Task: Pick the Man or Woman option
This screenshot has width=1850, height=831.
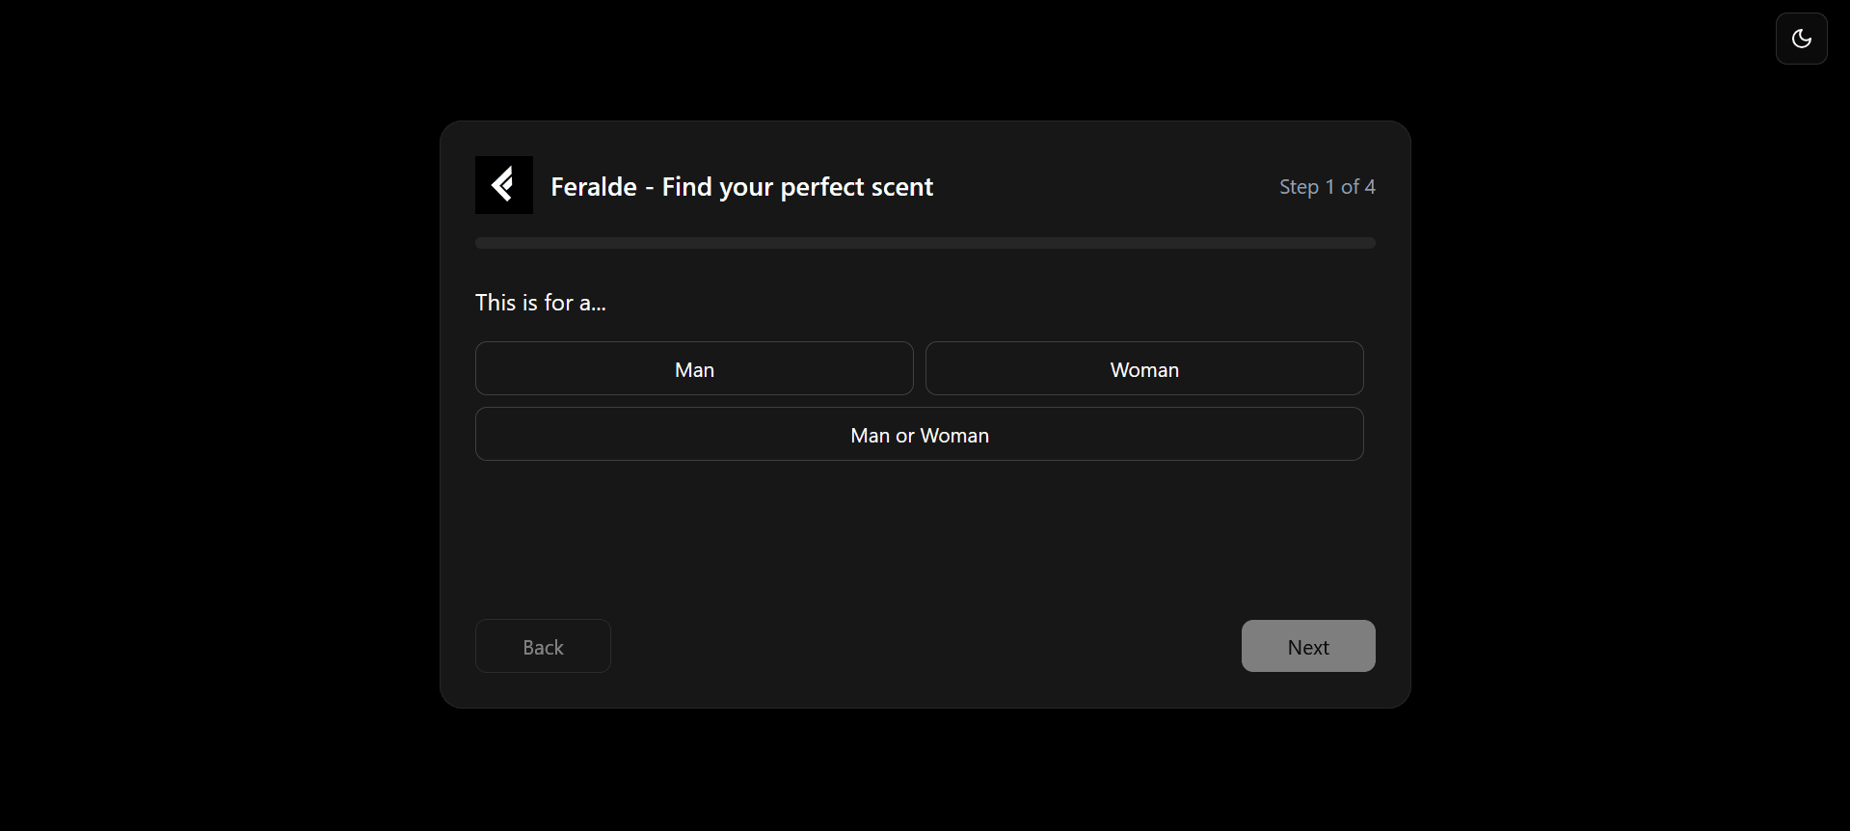Action: pyautogui.click(x=919, y=434)
